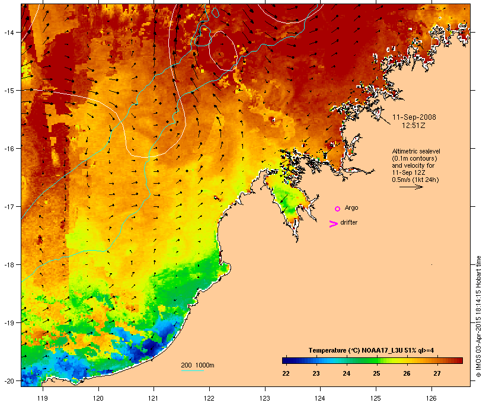The height and width of the screenshot is (403, 486).
Task: Click the closed white oval sealevel contour
Action: click(x=223, y=50)
